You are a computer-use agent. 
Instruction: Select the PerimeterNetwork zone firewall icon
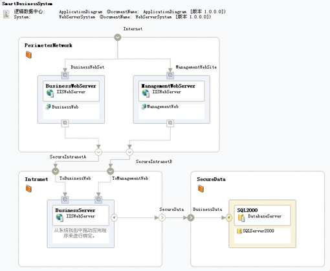(28, 55)
